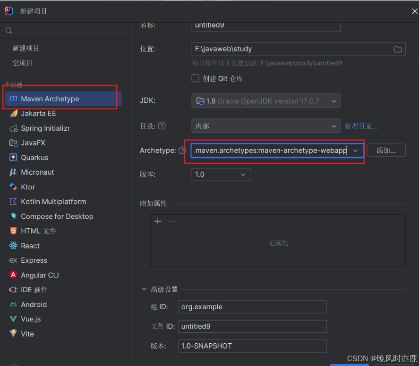Click the minus remove property icon

pos(172,221)
